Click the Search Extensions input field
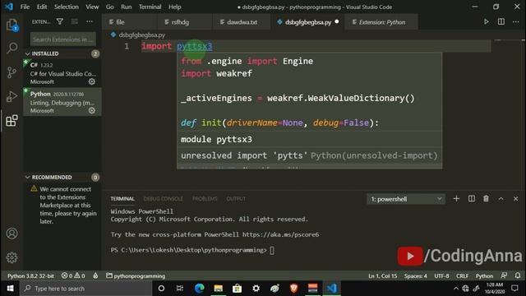The width and height of the screenshot is (526, 296). click(x=62, y=39)
